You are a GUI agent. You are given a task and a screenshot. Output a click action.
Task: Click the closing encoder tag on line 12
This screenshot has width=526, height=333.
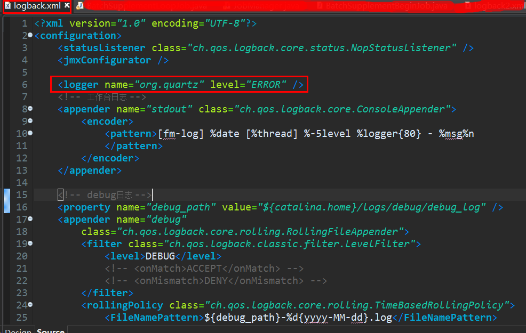110,158
